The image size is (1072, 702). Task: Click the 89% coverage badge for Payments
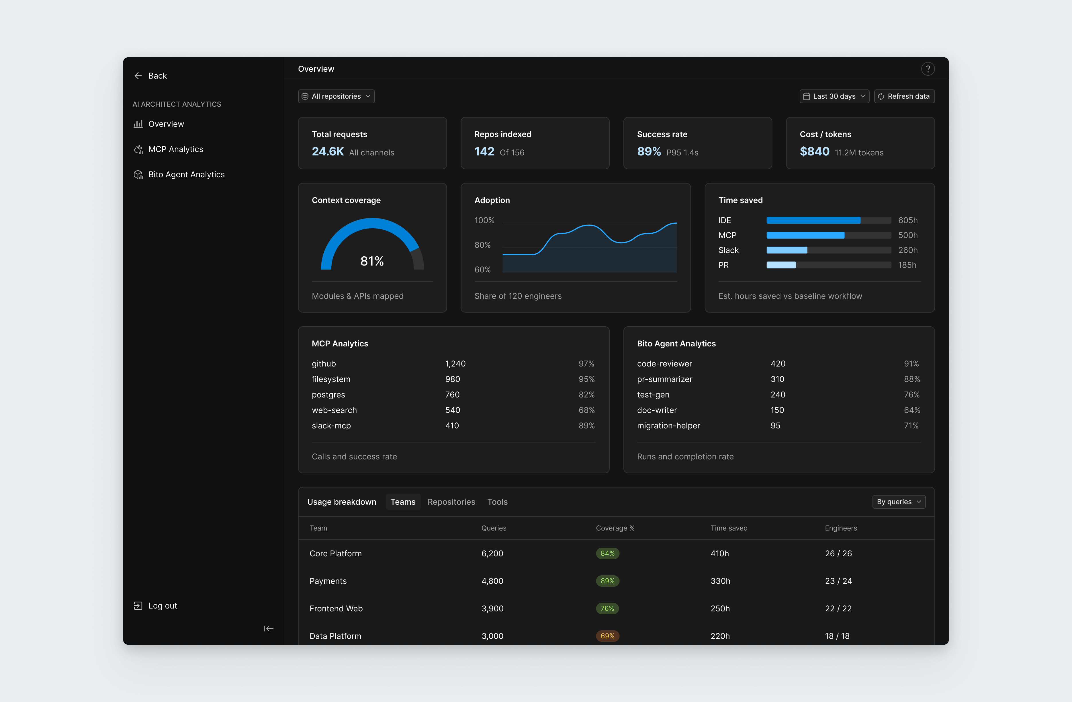click(607, 581)
